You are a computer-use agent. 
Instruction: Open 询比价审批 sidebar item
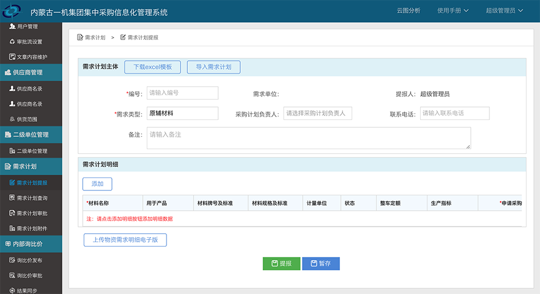click(31, 275)
